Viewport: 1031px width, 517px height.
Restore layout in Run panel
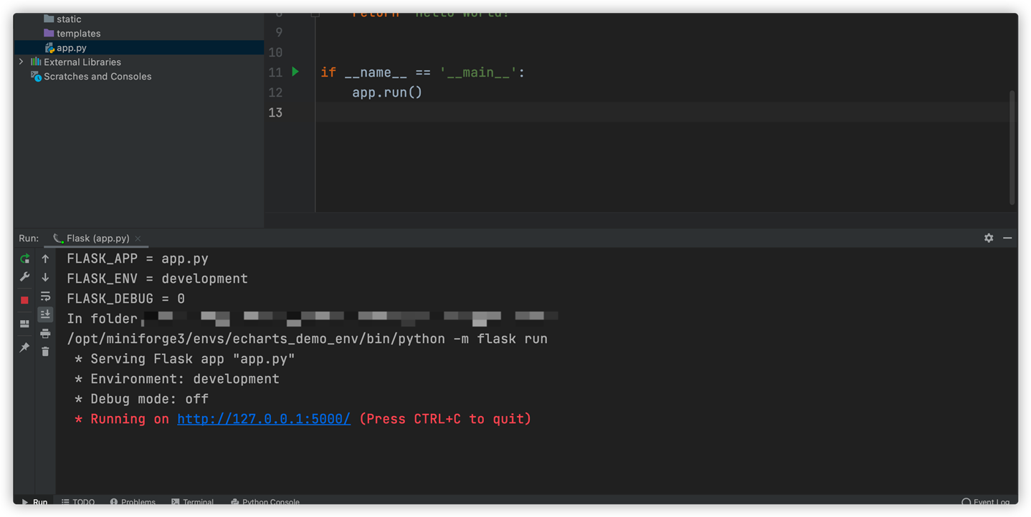tap(24, 324)
